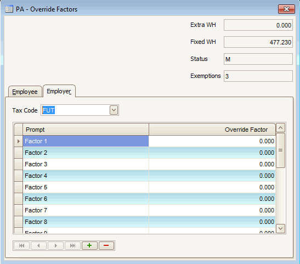300x264 pixels.
Task: Select the Employer tab
Action: 59,91
